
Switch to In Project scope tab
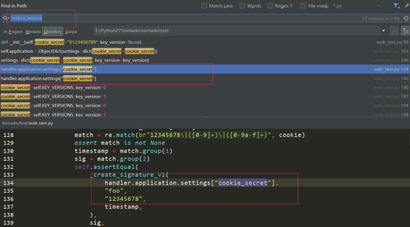[13, 32]
